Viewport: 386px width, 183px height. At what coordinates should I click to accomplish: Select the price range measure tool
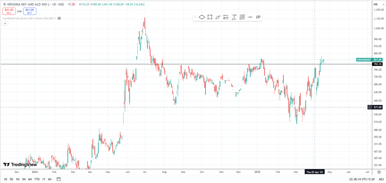click(x=234, y=17)
